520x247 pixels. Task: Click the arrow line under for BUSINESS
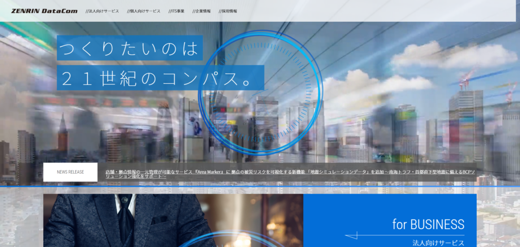click(405, 236)
